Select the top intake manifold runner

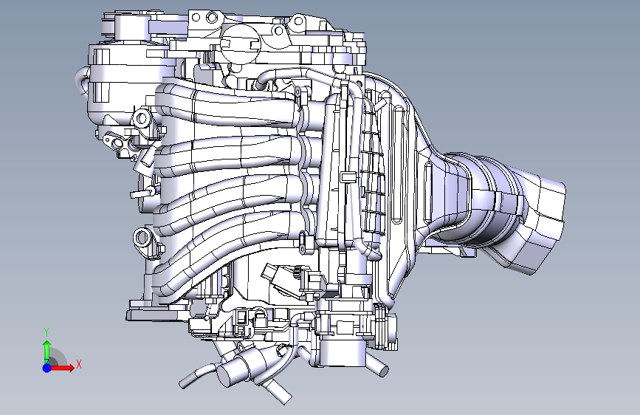(229, 106)
